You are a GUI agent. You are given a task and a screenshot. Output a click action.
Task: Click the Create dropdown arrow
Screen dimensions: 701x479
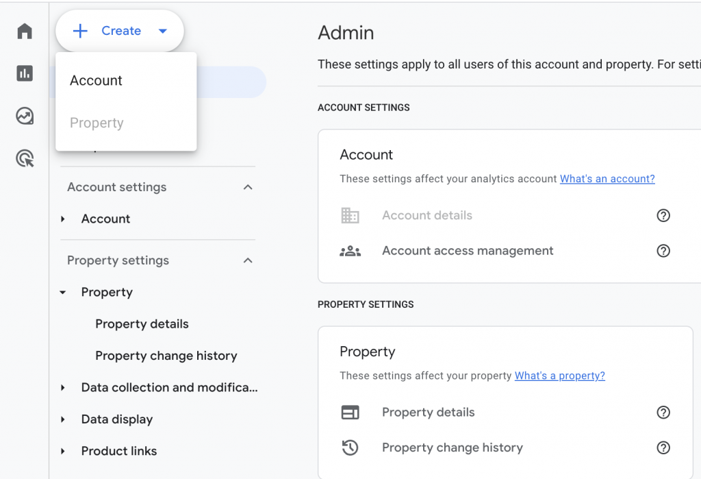pos(163,31)
